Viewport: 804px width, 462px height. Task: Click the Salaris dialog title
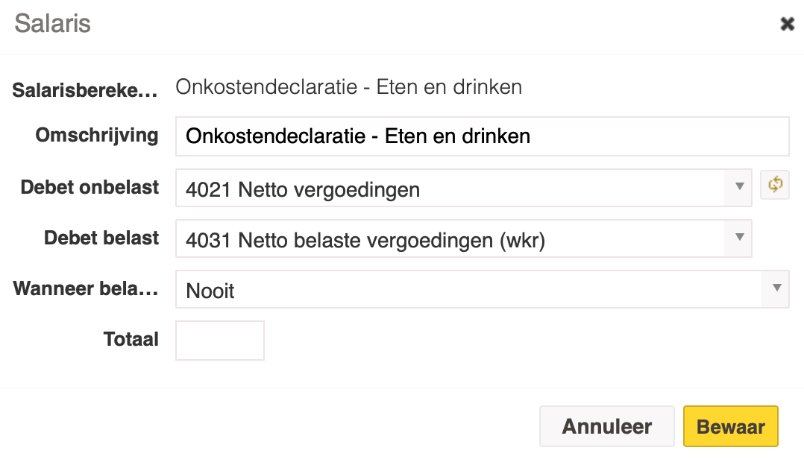pyautogui.click(x=52, y=24)
